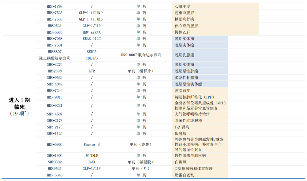Select the HRS-1893 cell in first row
The width and height of the screenshot is (307, 181).
pyautogui.click(x=55, y=6)
